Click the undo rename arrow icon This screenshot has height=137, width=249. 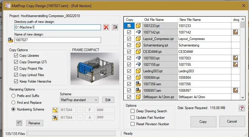[x=19, y=123]
